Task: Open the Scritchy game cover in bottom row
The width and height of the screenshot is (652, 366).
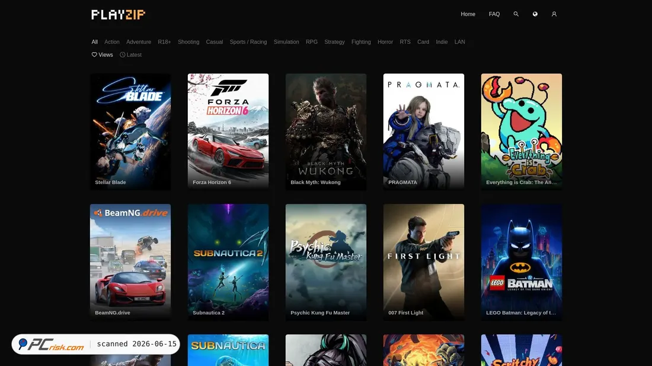Action: [x=522, y=350]
